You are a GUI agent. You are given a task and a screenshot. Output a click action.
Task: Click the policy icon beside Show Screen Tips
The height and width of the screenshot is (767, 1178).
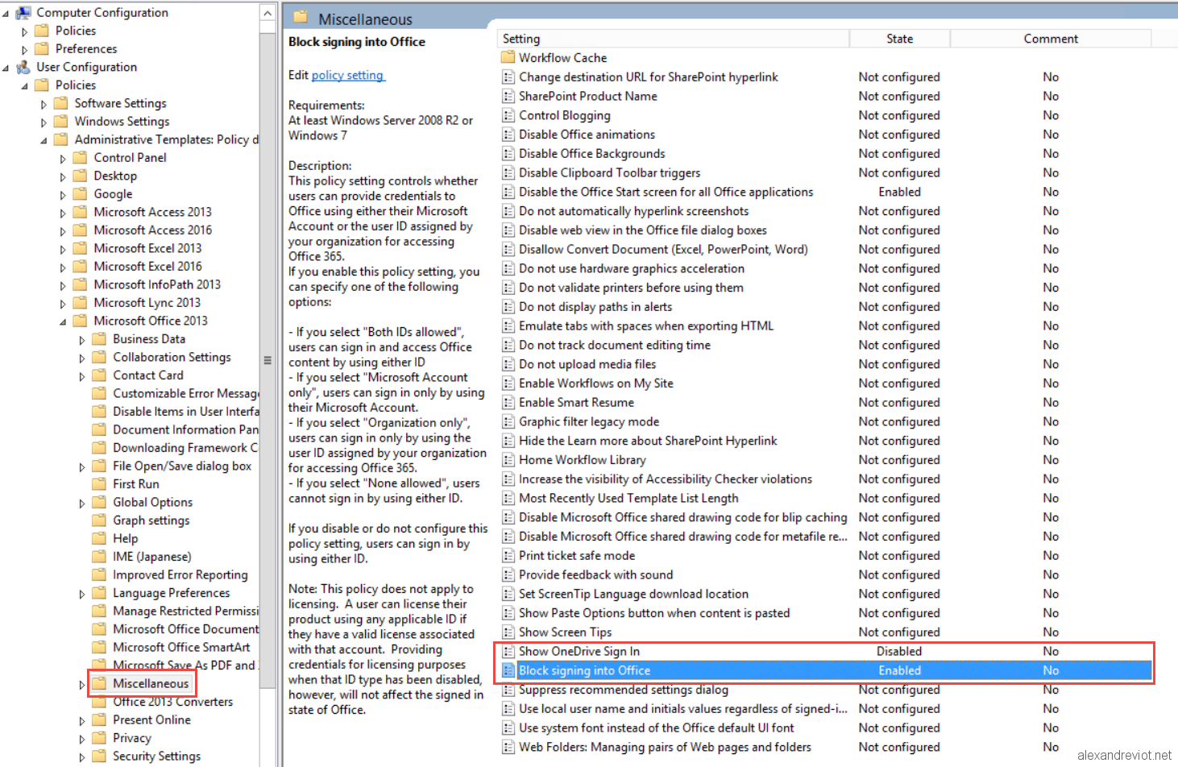(508, 632)
